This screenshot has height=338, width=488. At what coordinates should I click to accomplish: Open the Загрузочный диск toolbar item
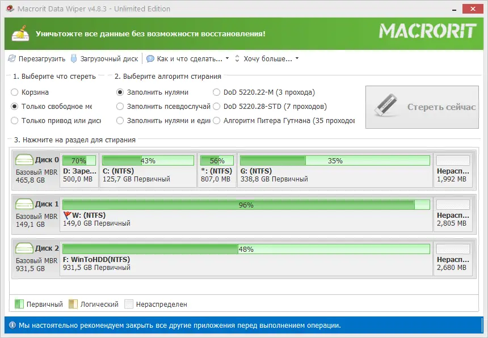click(104, 59)
